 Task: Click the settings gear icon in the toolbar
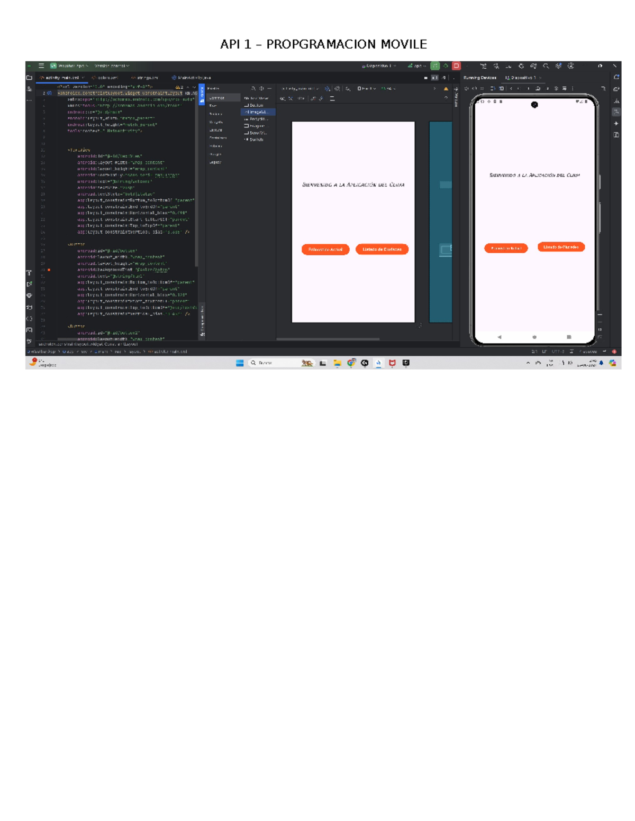point(559,66)
